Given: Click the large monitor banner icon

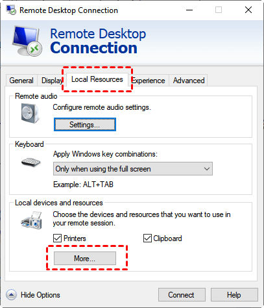Looking at the screenshot, I should [x=27, y=41].
